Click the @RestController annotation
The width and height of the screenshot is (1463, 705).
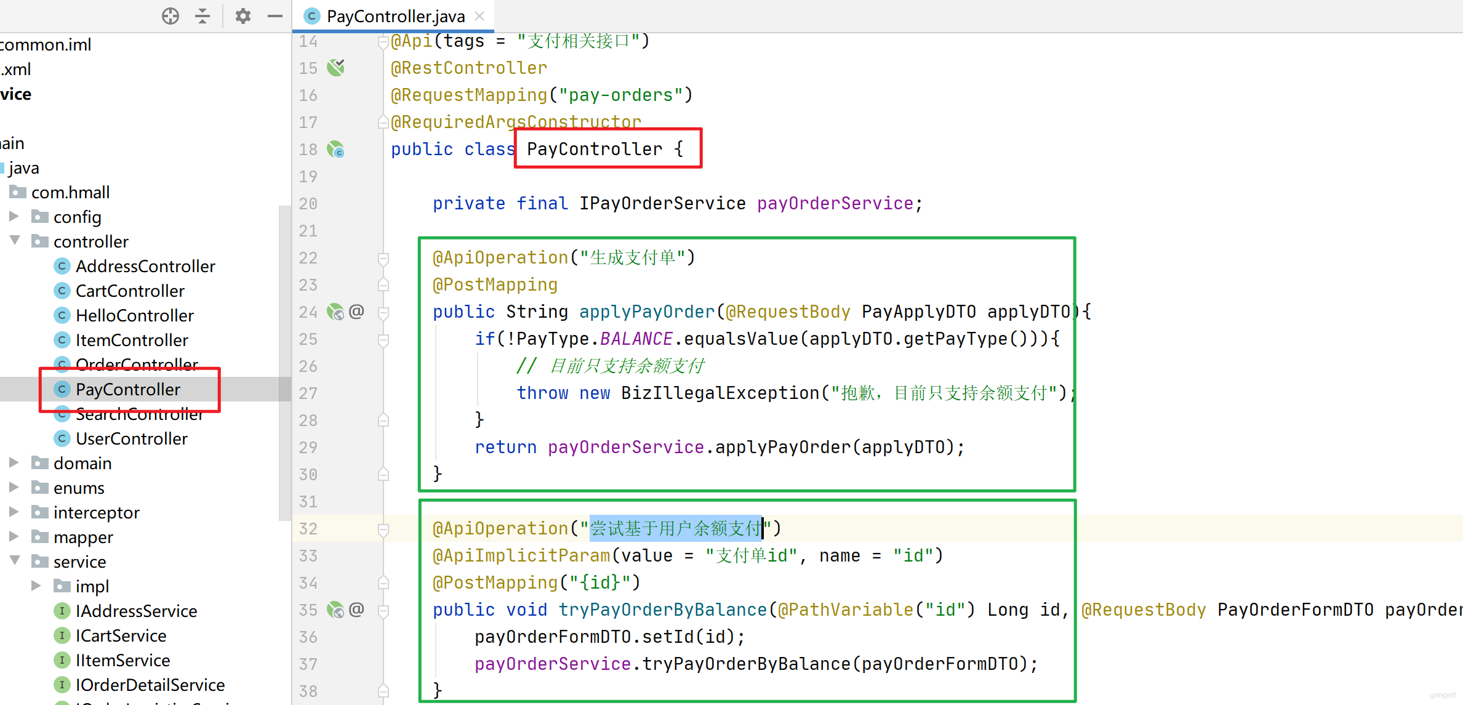pyautogui.click(x=469, y=68)
